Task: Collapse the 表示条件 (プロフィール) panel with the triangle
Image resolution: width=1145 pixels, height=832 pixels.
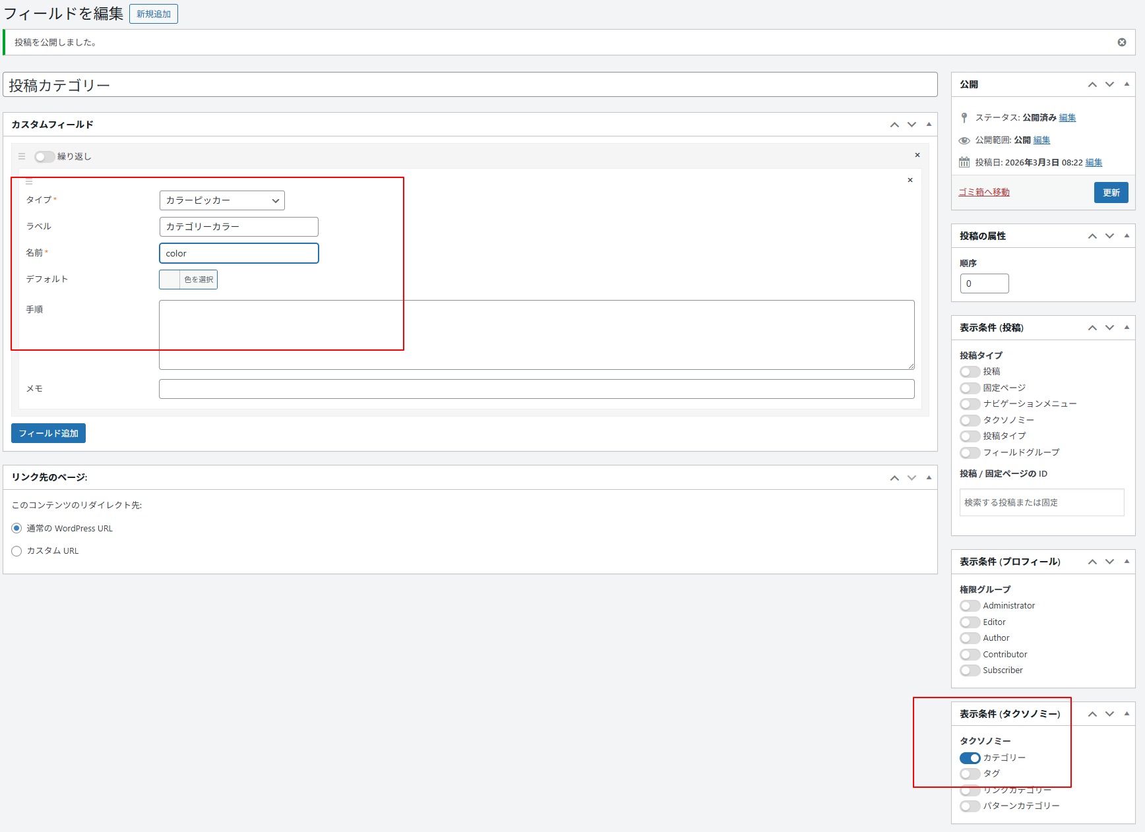Action: click(1127, 562)
